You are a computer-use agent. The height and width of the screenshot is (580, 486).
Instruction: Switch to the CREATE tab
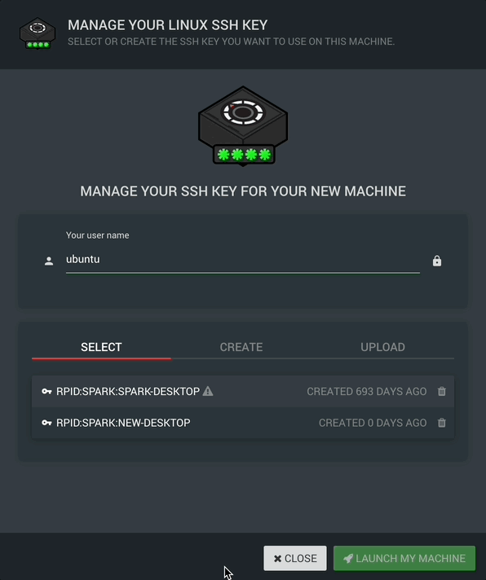(x=241, y=347)
